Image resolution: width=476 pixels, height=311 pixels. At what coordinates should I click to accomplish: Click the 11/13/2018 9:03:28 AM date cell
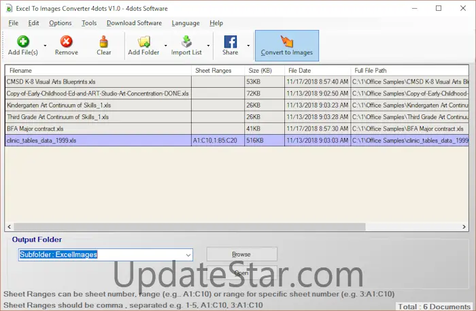(x=318, y=117)
